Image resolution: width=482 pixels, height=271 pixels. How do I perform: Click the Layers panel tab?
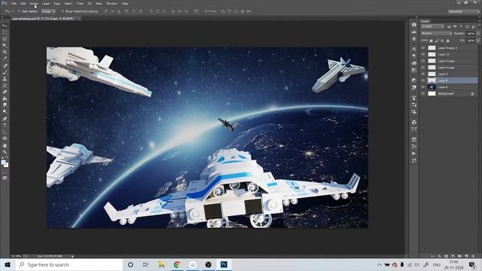pyautogui.click(x=426, y=21)
